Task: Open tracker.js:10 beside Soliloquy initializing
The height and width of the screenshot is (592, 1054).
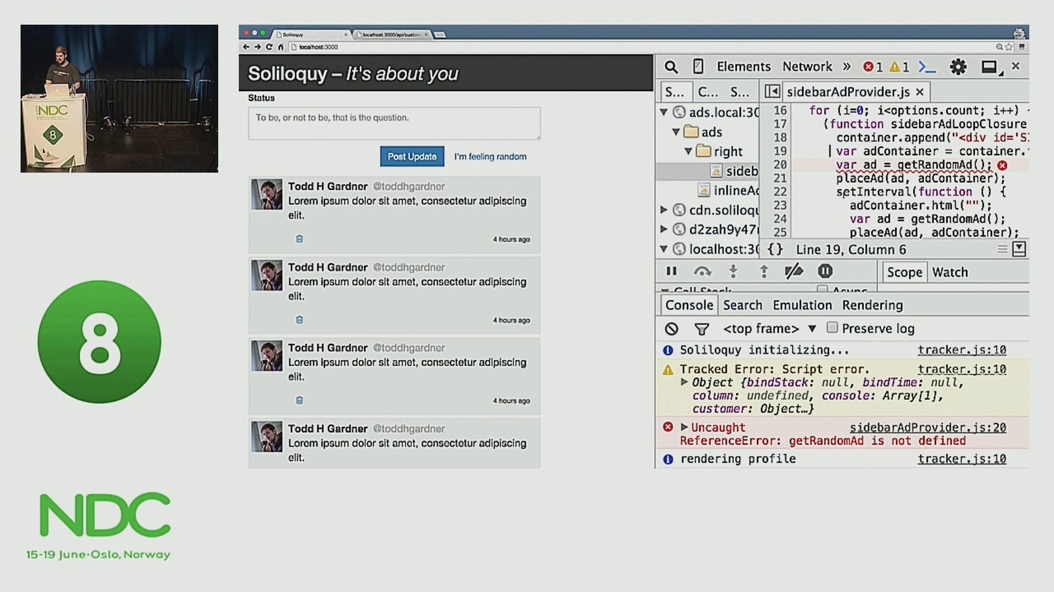Action: (962, 350)
